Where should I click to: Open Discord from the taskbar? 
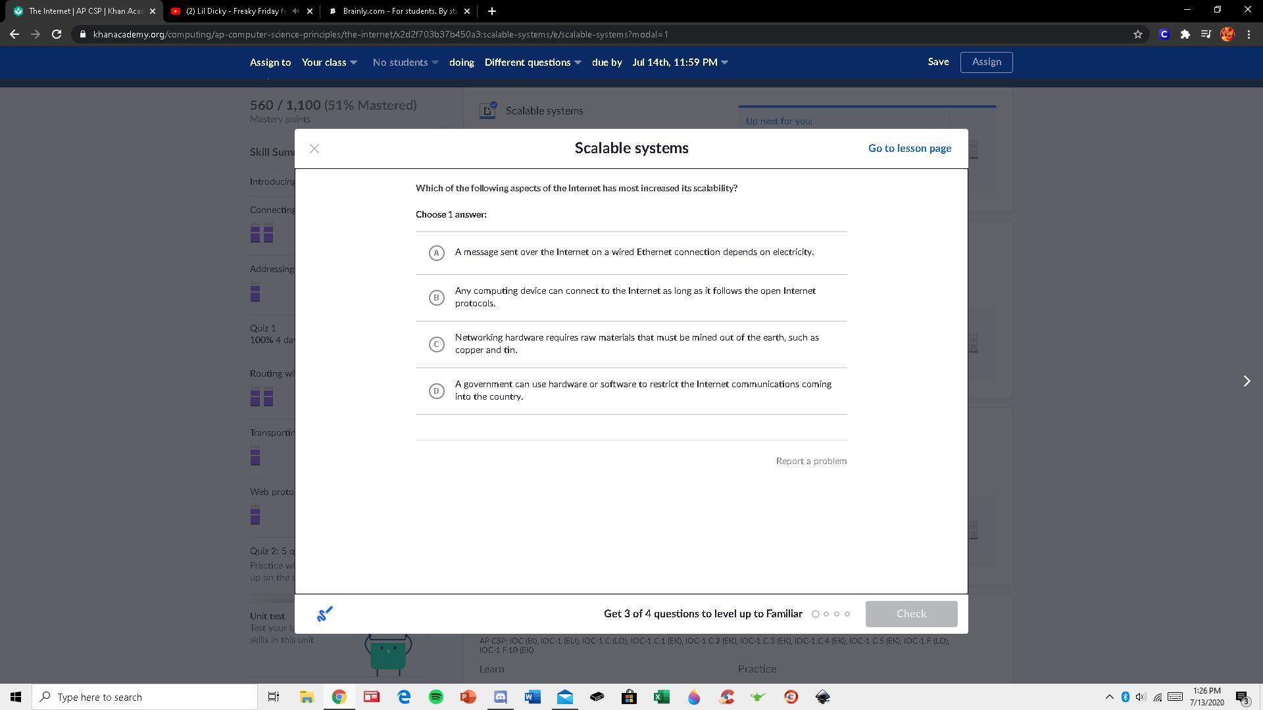point(501,697)
